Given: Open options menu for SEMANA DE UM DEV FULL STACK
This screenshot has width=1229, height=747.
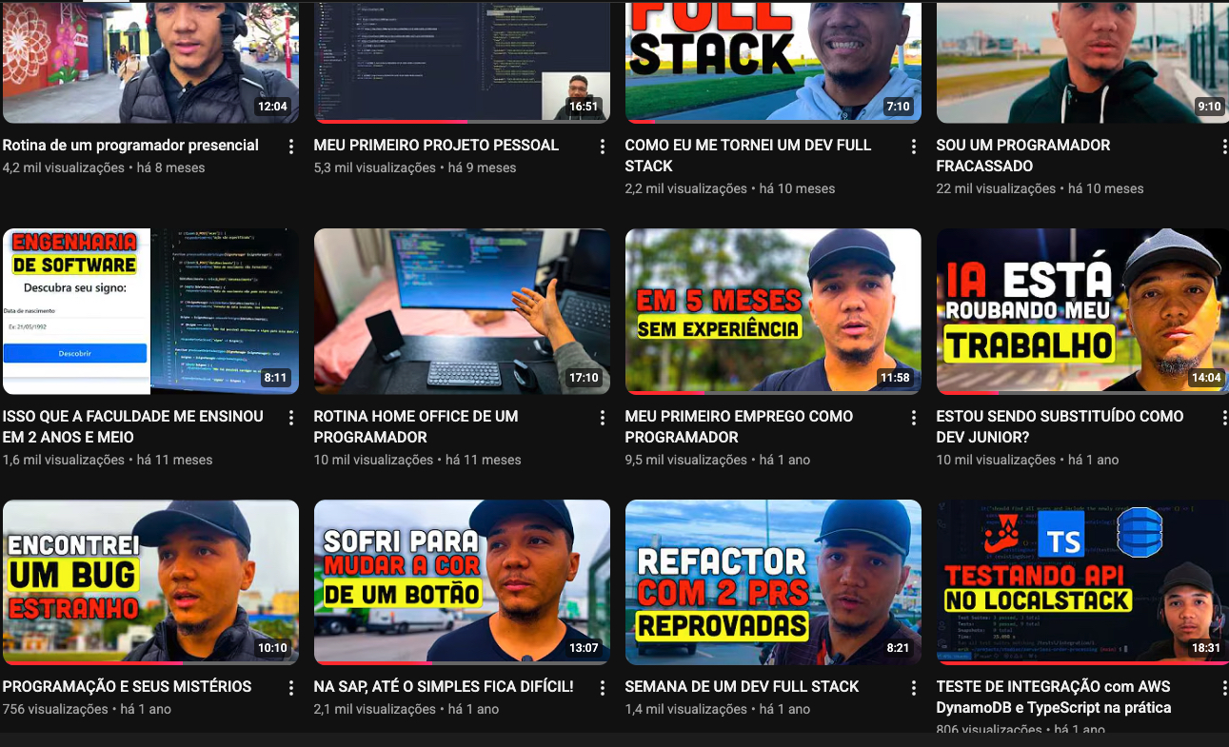Looking at the screenshot, I should coord(914,688).
